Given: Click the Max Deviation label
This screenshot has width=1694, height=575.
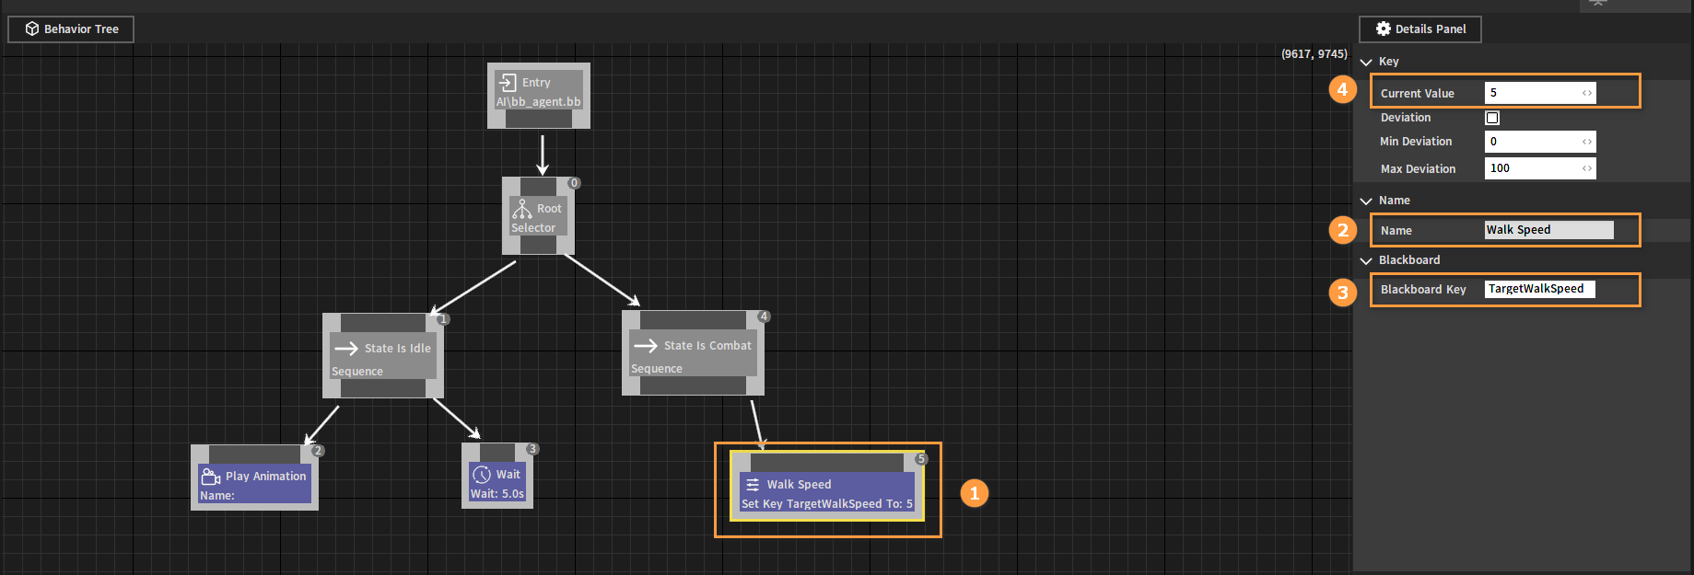Looking at the screenshot, I should [x=1419, y=169].
